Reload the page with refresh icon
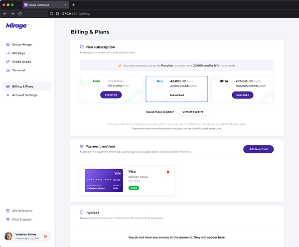The height and width of the screenshot is (247, 299). 20,14
